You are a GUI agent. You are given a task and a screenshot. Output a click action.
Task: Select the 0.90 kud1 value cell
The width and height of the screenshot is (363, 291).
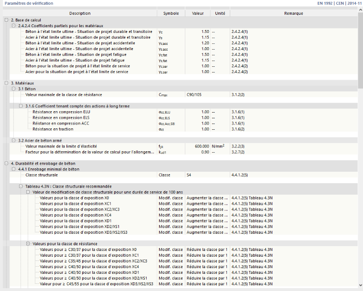pyautogui.click(x=198, y=152)
